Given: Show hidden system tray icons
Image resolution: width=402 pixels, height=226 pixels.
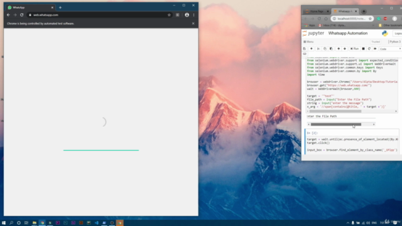Looking at the screenshot, I should (x=347, y=223).
